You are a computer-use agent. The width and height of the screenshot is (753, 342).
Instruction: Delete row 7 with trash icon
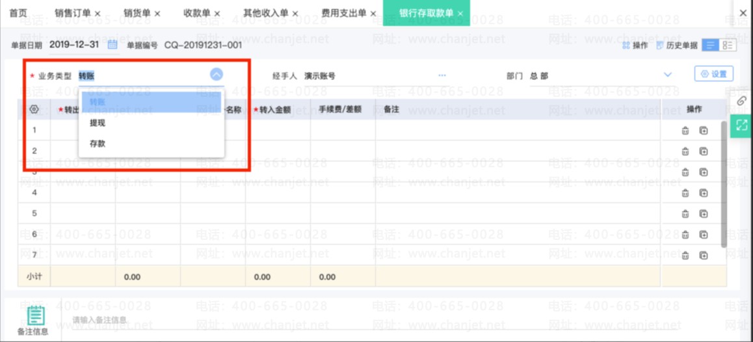coord(686,256)
